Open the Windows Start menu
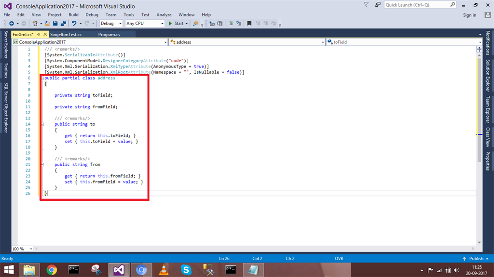 pyautogui.click(x=9, y=270)
